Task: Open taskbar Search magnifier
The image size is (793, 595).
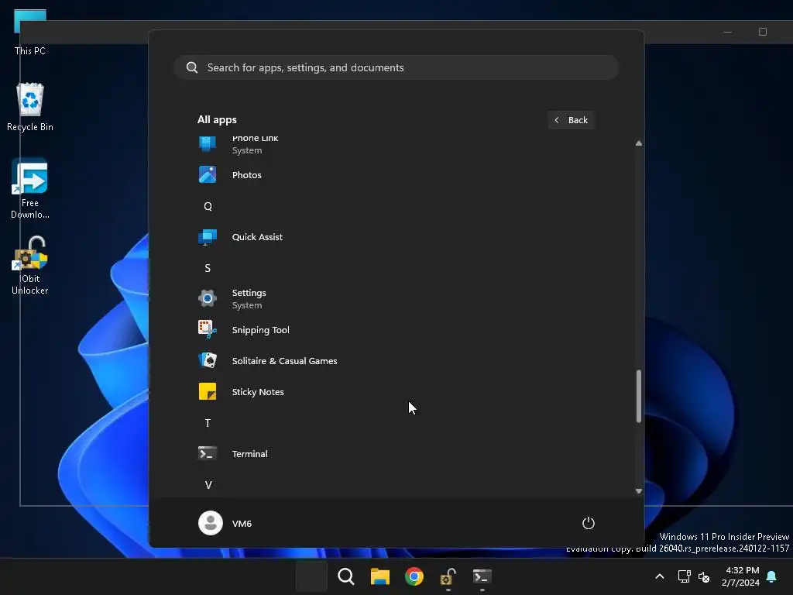Action: [x=346, y=576]
